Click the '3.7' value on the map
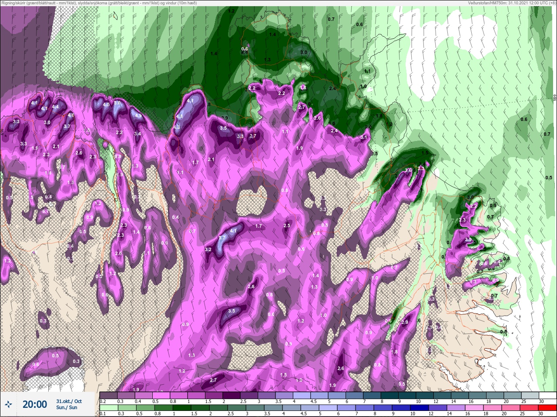 (x=67, y=126)
